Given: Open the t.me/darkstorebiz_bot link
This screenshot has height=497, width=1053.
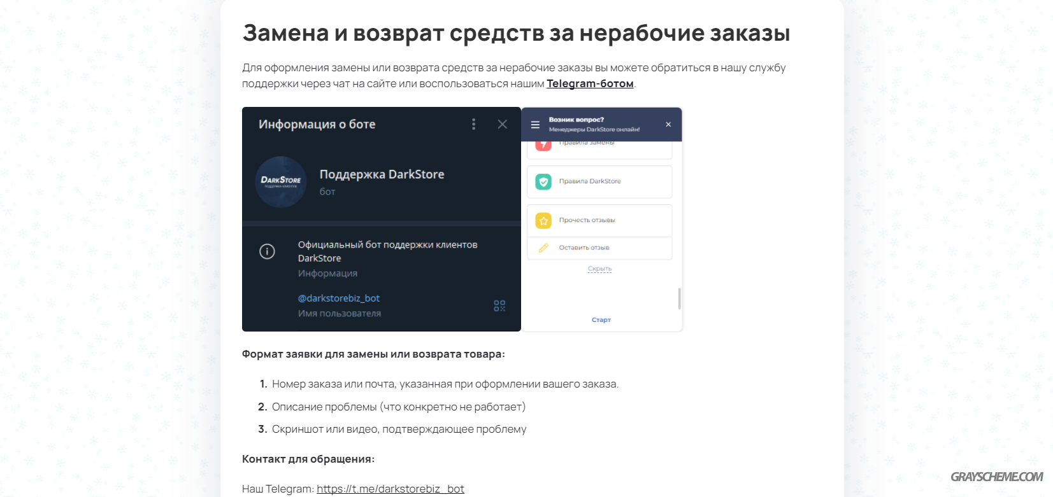Looking at the screenshot, I should coord(390,489).
